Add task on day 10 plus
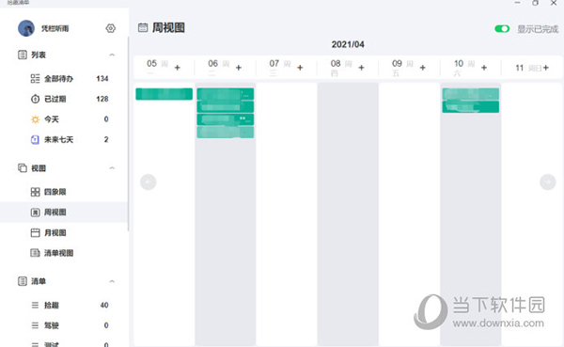 [x=484, y=68]
